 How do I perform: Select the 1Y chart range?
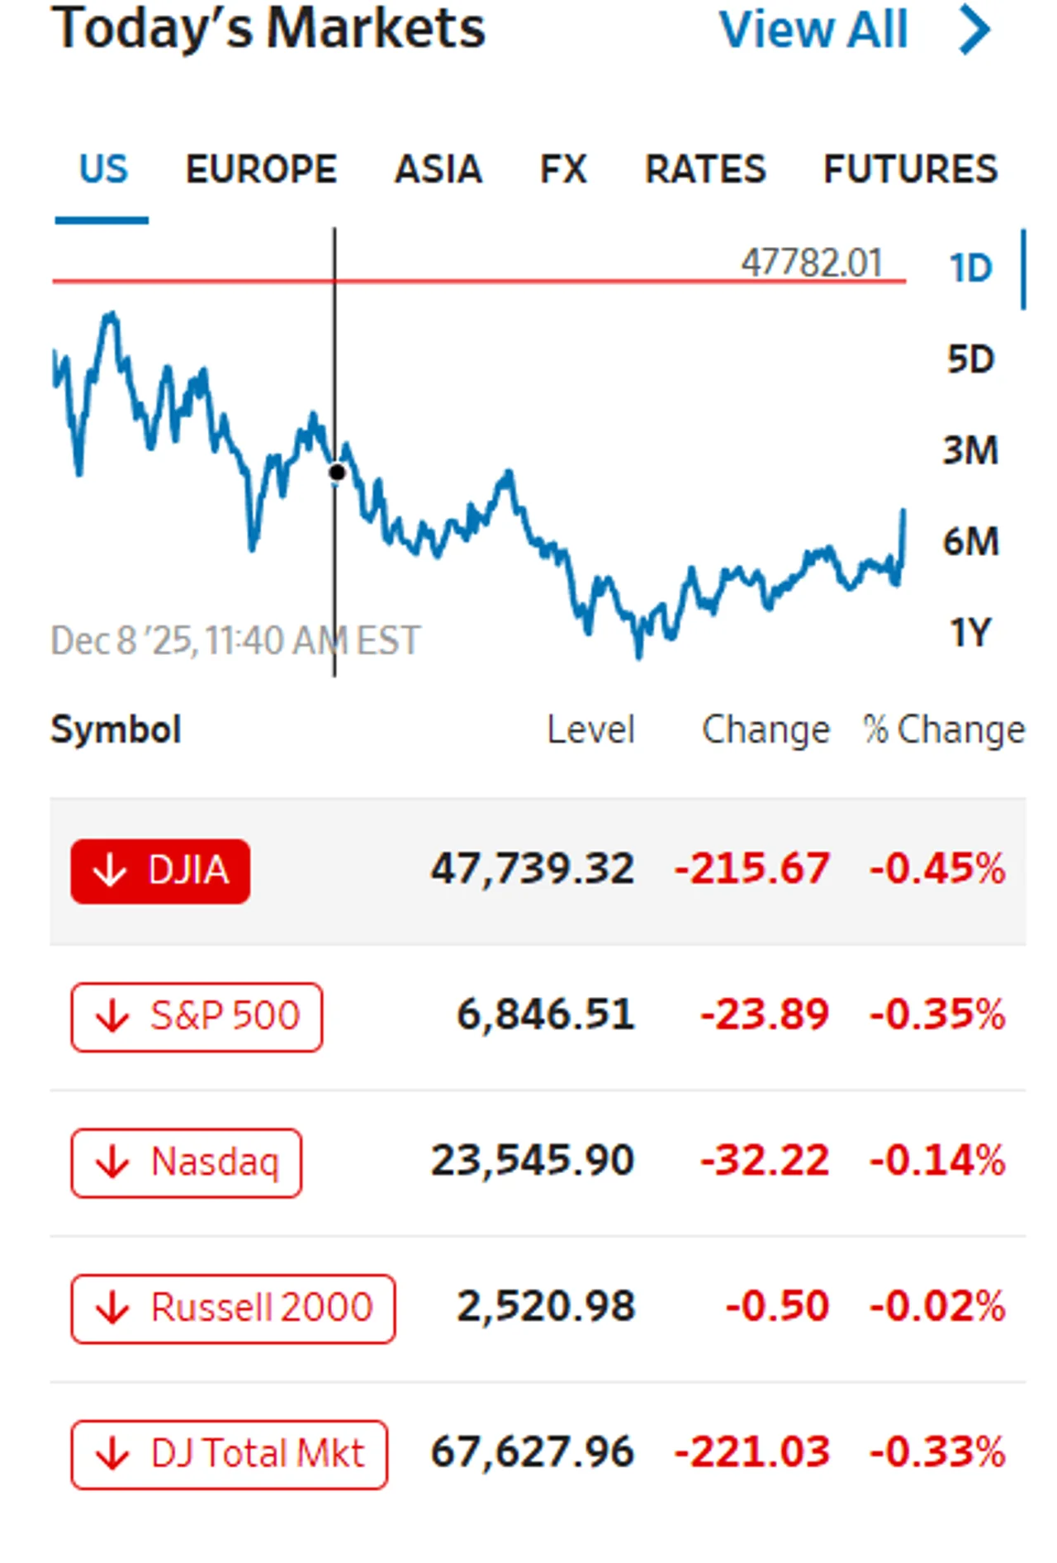point(970,633)
